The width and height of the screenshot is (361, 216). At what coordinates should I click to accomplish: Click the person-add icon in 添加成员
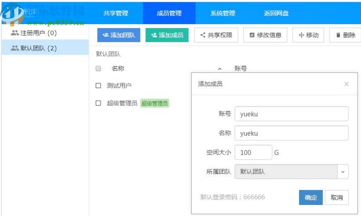coord(154,35)
